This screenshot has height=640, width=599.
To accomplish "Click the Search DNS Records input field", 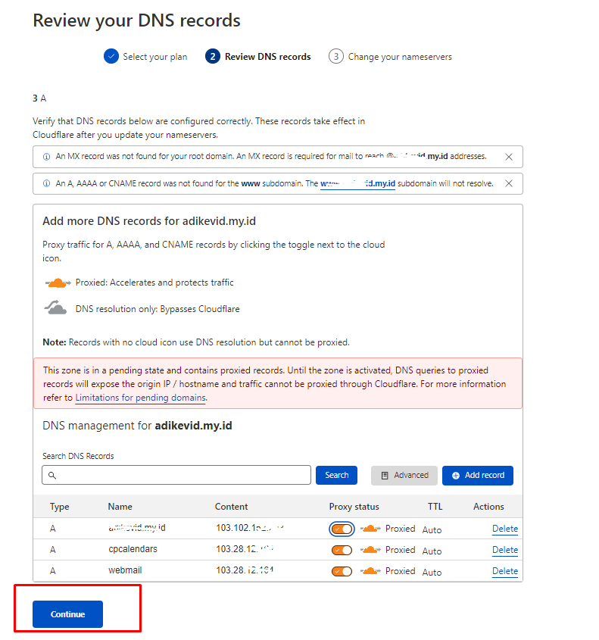I will pos(182,476).
